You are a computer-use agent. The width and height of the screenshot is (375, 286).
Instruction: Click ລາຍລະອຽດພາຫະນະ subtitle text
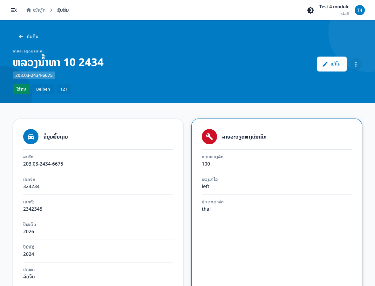click(28, 51)
